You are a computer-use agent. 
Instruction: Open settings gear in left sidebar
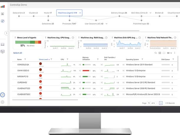[3, 102]
